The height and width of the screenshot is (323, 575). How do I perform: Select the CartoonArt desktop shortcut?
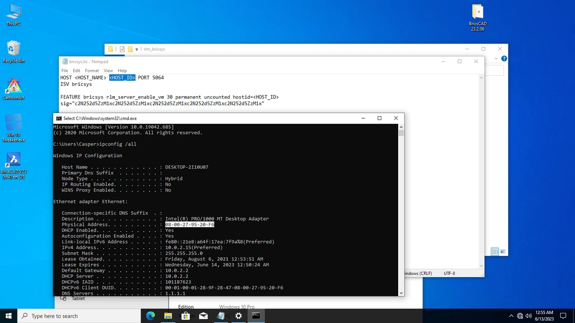pyautogui.click(x=13, y=89)
